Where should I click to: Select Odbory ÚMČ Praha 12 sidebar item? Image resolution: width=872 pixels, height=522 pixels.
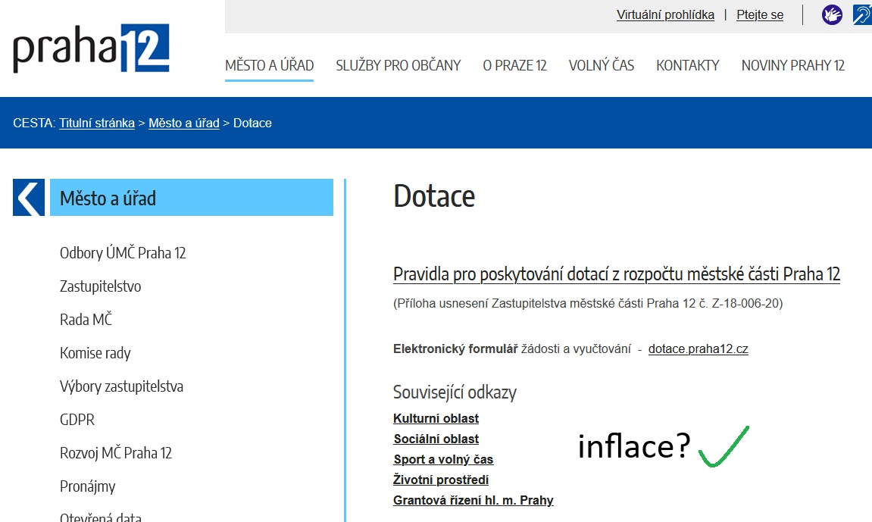pyautogui.click(x=123, y=253)
